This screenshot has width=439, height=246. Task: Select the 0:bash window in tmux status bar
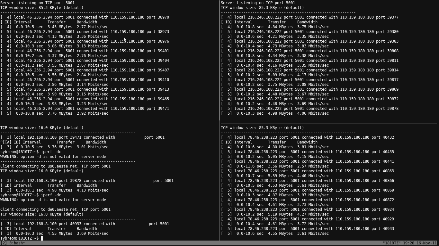pyautogui.click(x=18, y=243)
